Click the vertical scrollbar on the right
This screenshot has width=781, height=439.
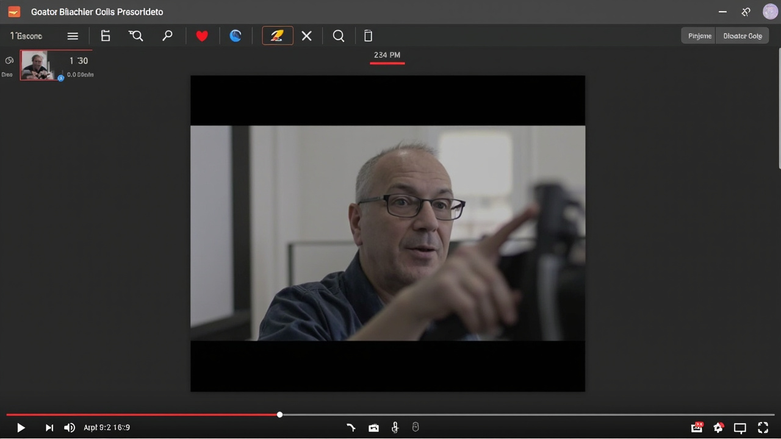(779, 109)
